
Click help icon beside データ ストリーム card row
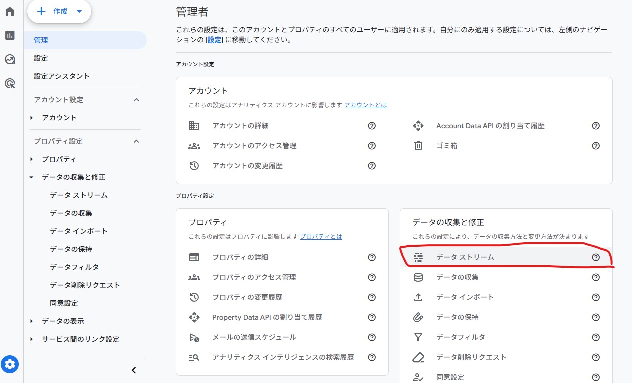pos(595,257)
